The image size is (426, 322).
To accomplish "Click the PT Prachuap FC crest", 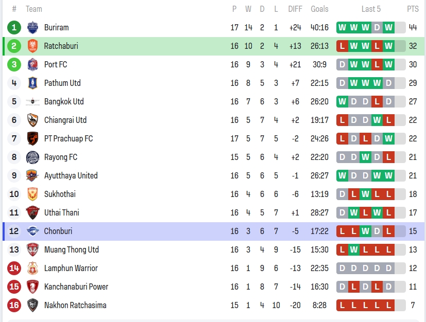I will click(x=32, y=138).
